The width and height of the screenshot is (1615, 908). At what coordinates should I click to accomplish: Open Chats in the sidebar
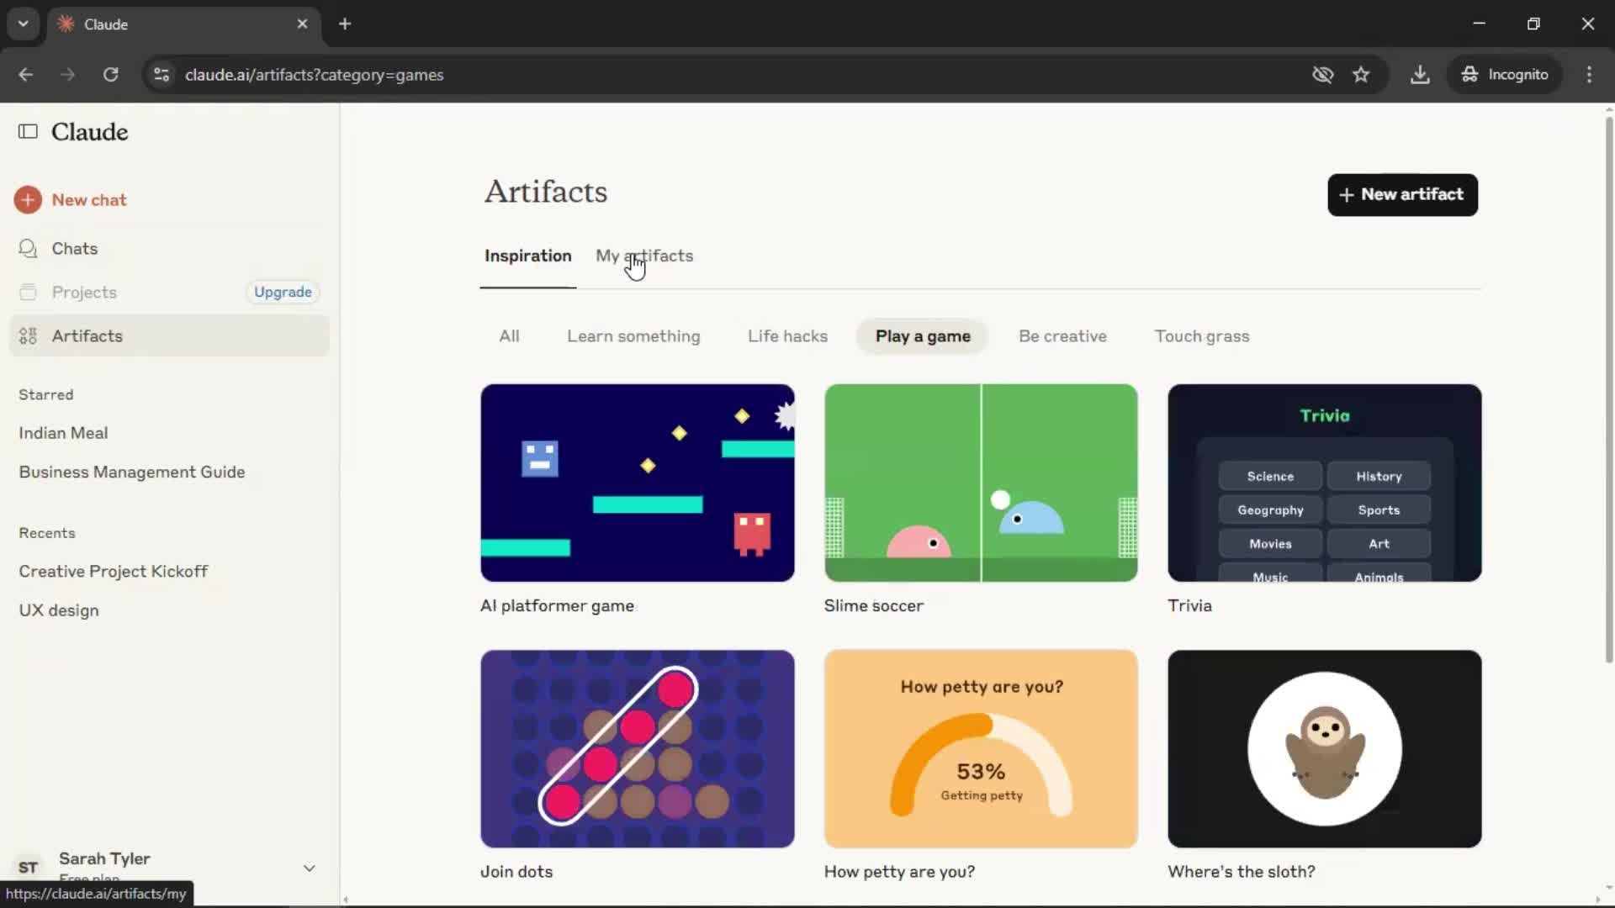(x=168, y=248)
